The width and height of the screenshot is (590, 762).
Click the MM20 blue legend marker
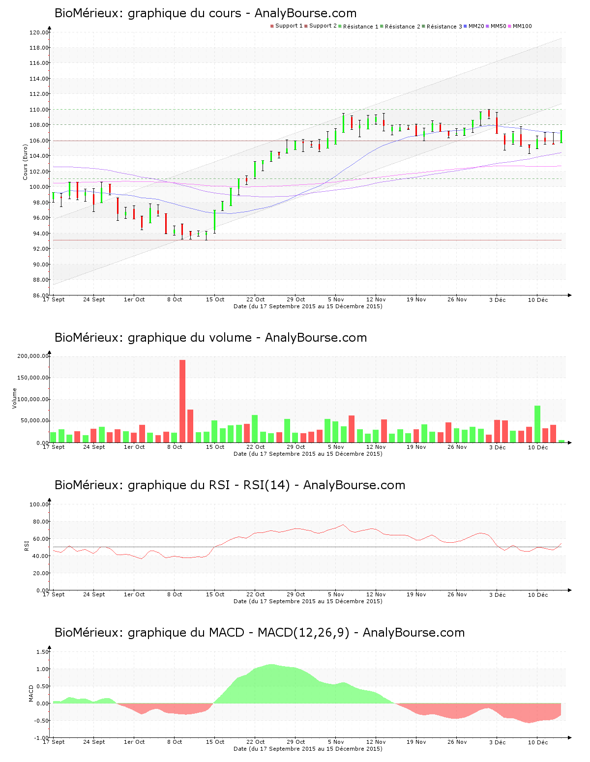point(465,26)
